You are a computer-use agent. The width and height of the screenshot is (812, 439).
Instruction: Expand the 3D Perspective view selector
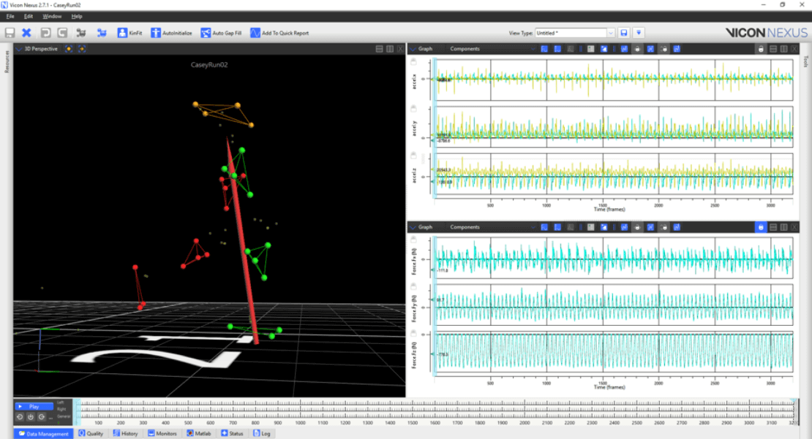(x=20, y=49)
